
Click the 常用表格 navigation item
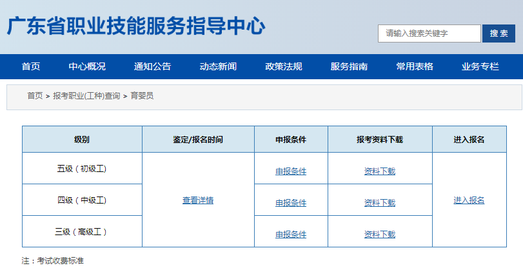click(415, 66)
